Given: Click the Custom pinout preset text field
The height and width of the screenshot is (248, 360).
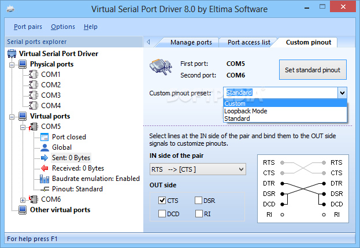Looking at the screenshot, I should coord(281,92).
